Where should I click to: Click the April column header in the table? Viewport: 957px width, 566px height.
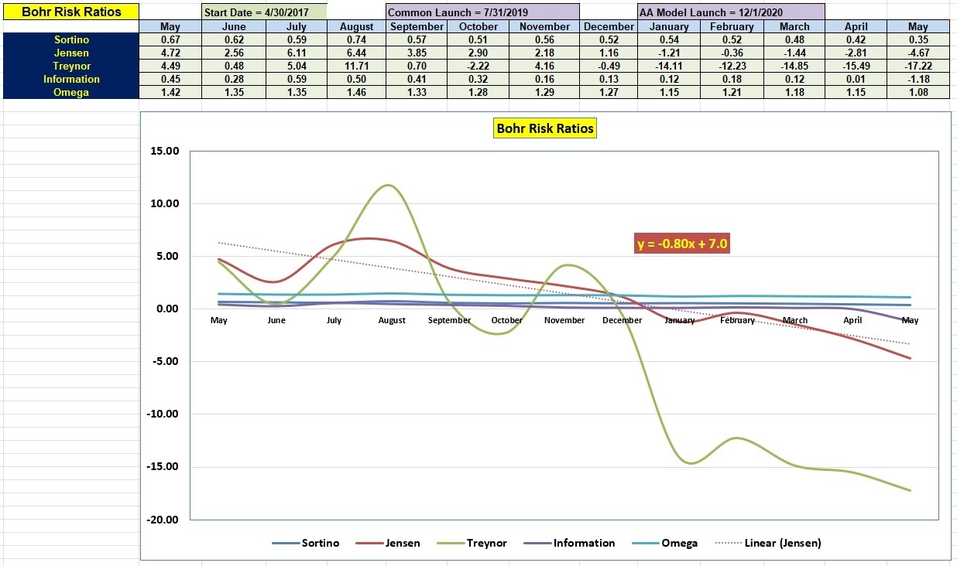point(856,26)
